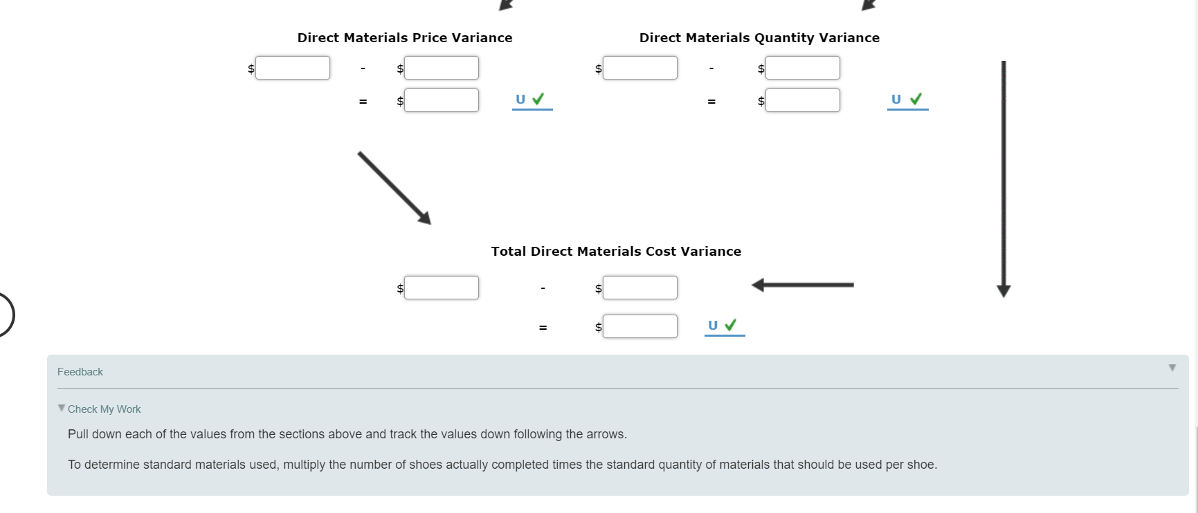Click the result field for Direct Materials Quantity Variance
The image size is (1198, 513).
pyautogui.click(x=802, y=100)
